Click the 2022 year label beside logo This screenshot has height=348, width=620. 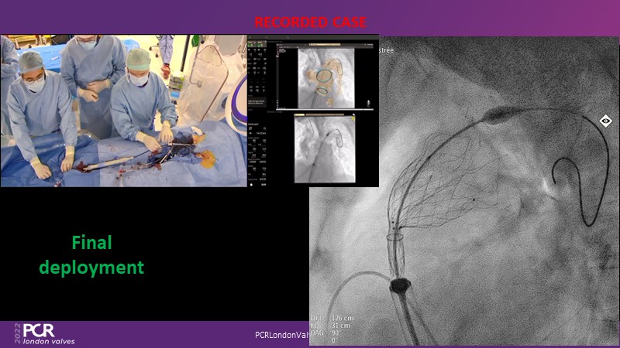17,333
